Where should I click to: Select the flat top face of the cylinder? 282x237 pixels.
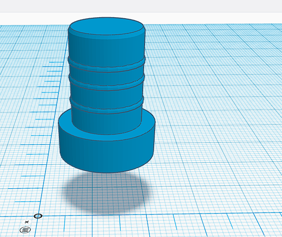[107, 26]
